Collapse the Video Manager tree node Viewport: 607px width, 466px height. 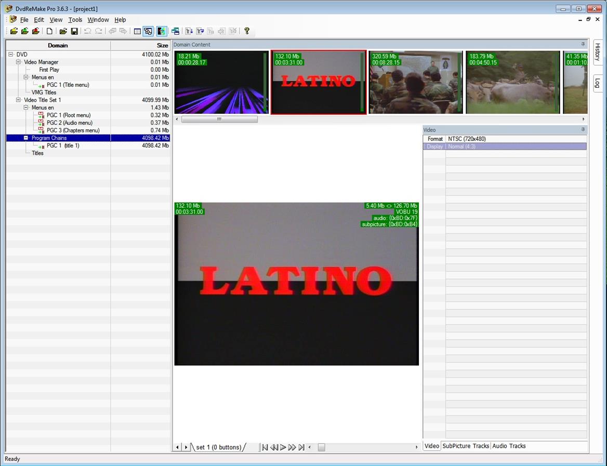(18, 62)
